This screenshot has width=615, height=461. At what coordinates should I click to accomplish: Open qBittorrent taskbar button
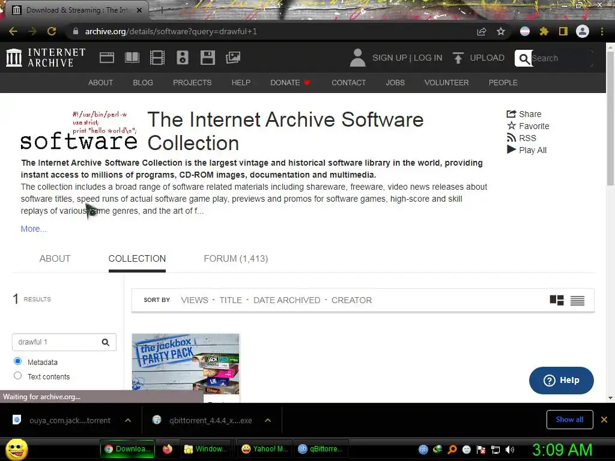click(321, 449)
